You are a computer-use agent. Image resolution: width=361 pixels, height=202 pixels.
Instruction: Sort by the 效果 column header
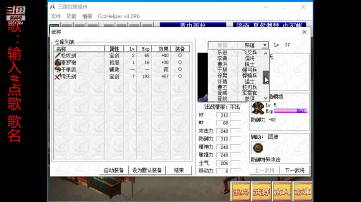(x=161, y=48)
